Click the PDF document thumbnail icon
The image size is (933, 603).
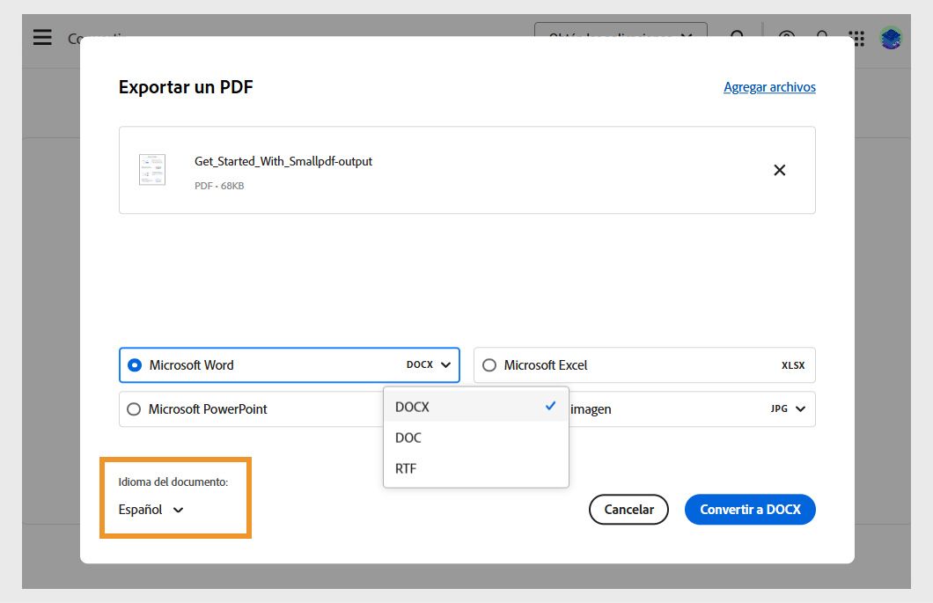151,169
